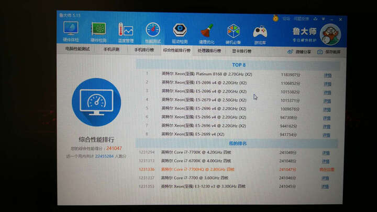Open 详情 for Xeon Platinum 8168 row
The image size is (377, 212).
point(327,75)
